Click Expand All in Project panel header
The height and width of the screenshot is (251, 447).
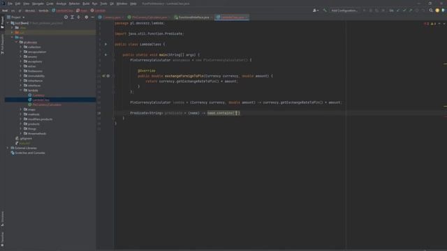(x=73, y=17)
